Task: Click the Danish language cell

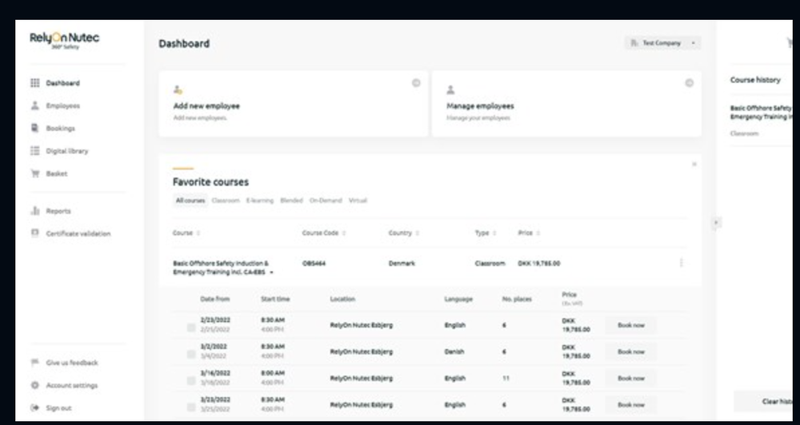Action: pos(454,352)
